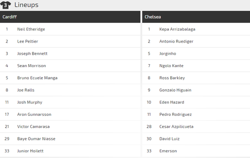Open Ngolo Kante profile
The image size is (250, 158).
tap(172, 65)
